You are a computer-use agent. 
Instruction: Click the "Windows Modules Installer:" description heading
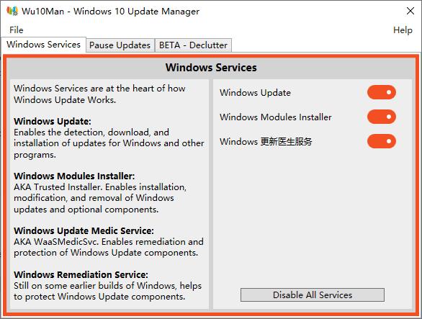click(x=74, y=176)
